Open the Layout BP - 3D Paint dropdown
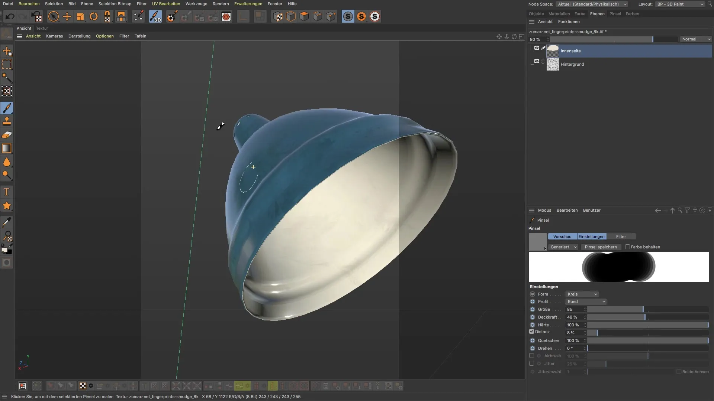714x401 pixels. [680, 4]
